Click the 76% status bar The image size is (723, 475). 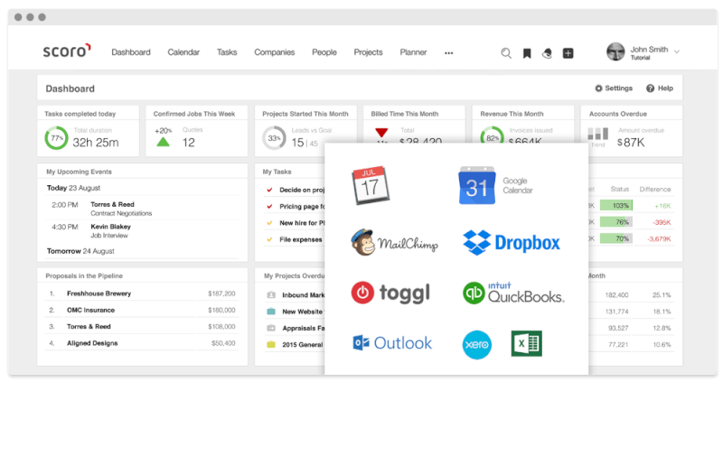(x=616, y=222)
